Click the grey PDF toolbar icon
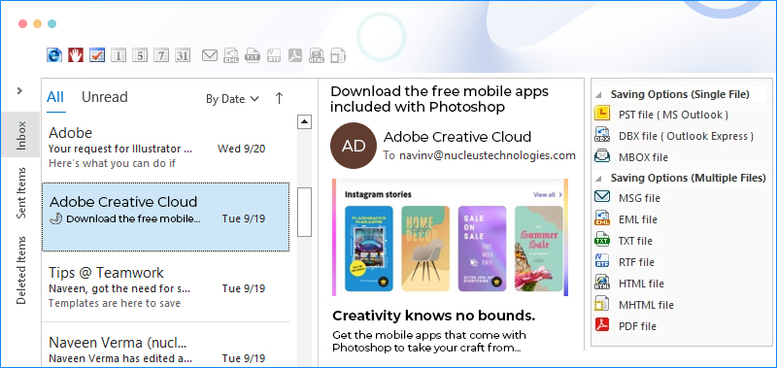This screenshot has height=368, width=777. [x=295, y=55]
